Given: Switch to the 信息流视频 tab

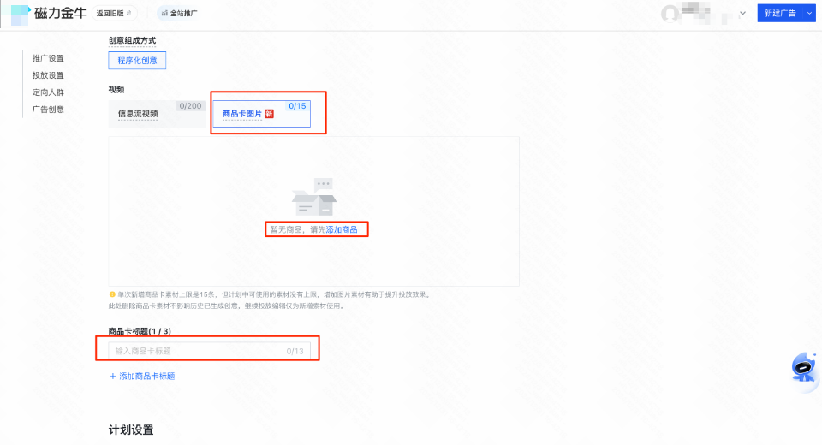Looking at the screenshot, I should [138, 114].
